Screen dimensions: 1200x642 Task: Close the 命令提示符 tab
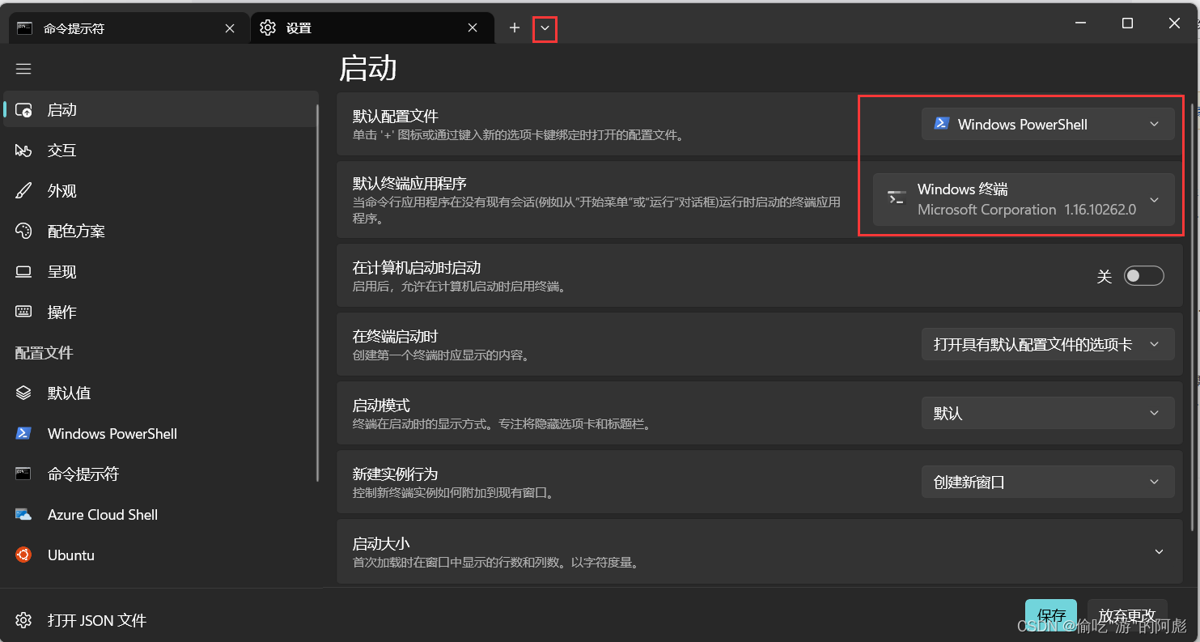click(x=230, y=28)
